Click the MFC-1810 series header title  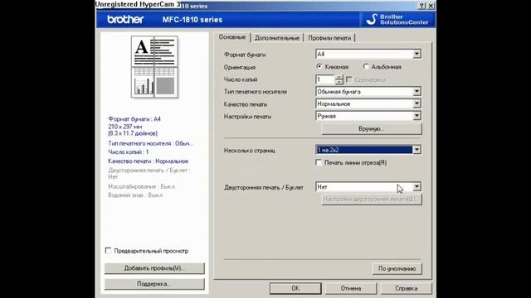coord(192,20)
